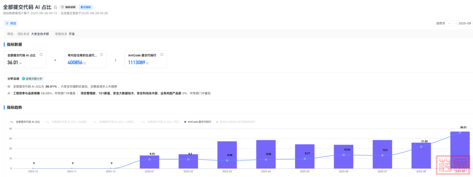Click the 2025-04 bar in the chart
Screen dimensions: 473x177
coord(266,154)
